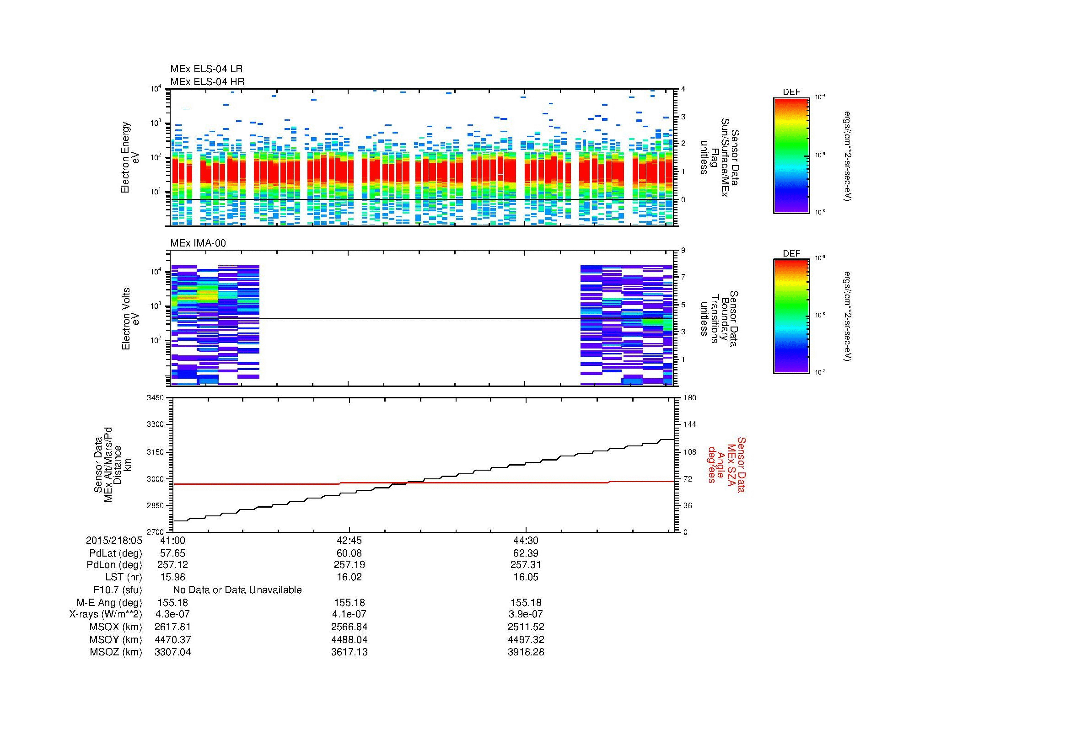This screenshot has height=756, width=1070.
Task: Click the LST value '16.02'
Action: pyautogui.click(x=349, y=577)
